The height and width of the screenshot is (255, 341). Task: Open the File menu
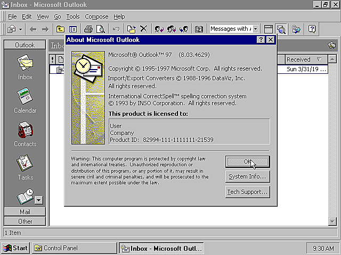point(12,16)
